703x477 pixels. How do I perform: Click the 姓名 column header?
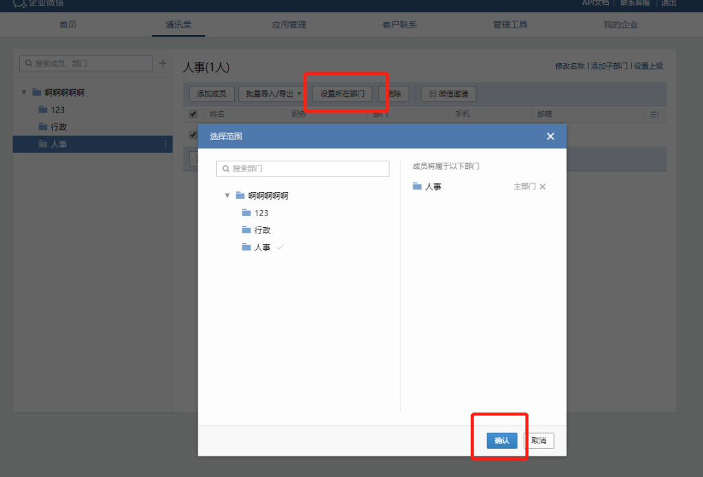[217, 114]
